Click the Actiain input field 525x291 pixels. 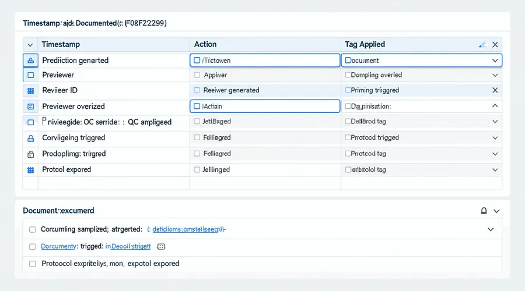265,107
